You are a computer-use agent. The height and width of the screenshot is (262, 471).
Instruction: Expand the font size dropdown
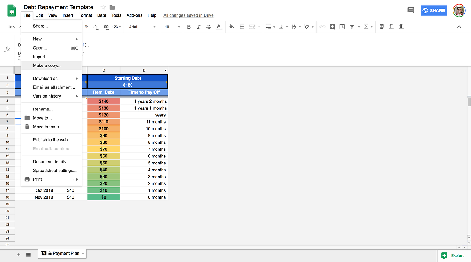pyautogui.click(x=172, y=27)
